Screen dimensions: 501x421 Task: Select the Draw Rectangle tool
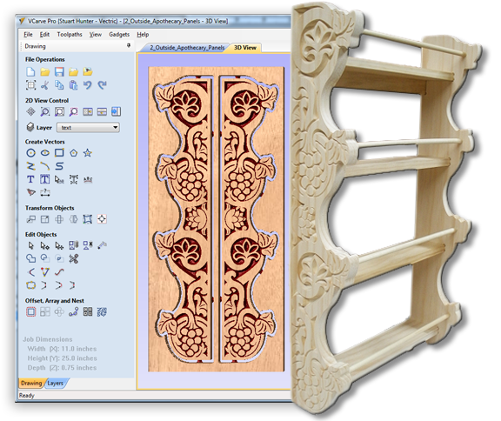(59, 153)
